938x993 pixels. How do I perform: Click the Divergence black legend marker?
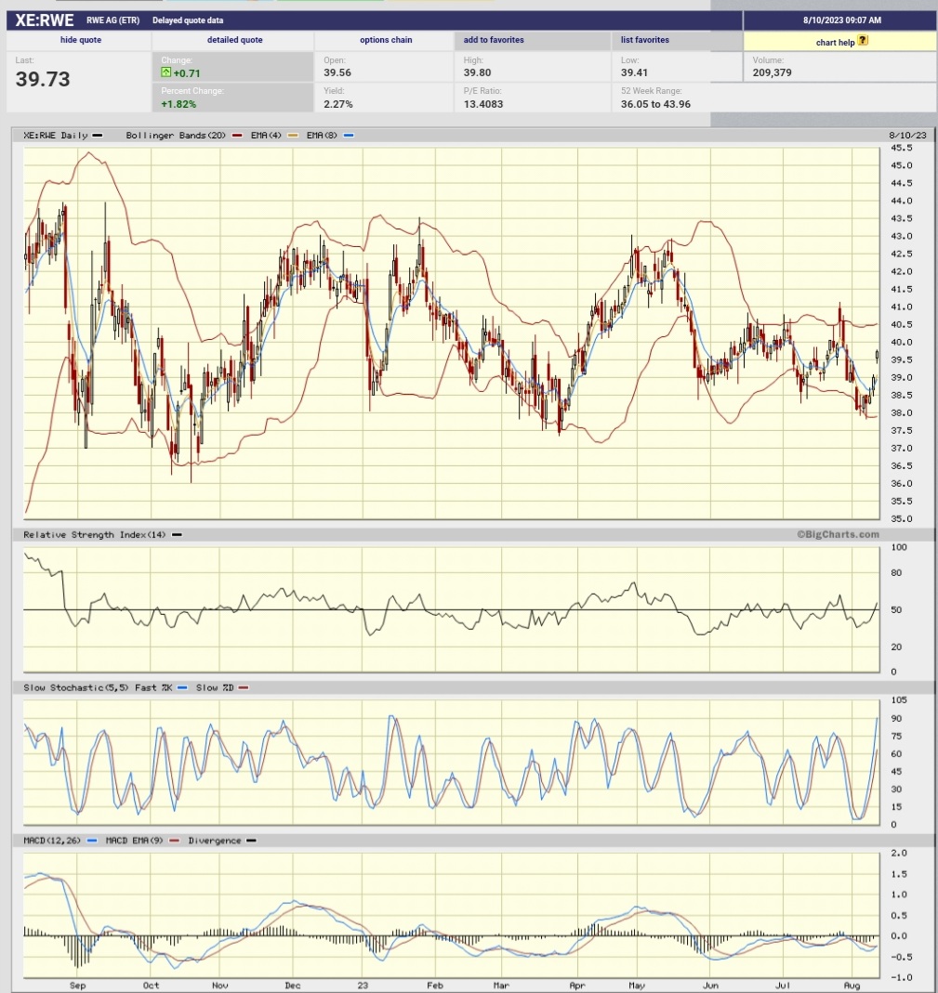(250, 841)
